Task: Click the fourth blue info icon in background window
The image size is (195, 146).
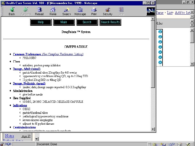Action: pyautogui.click(x=160, y=47)
